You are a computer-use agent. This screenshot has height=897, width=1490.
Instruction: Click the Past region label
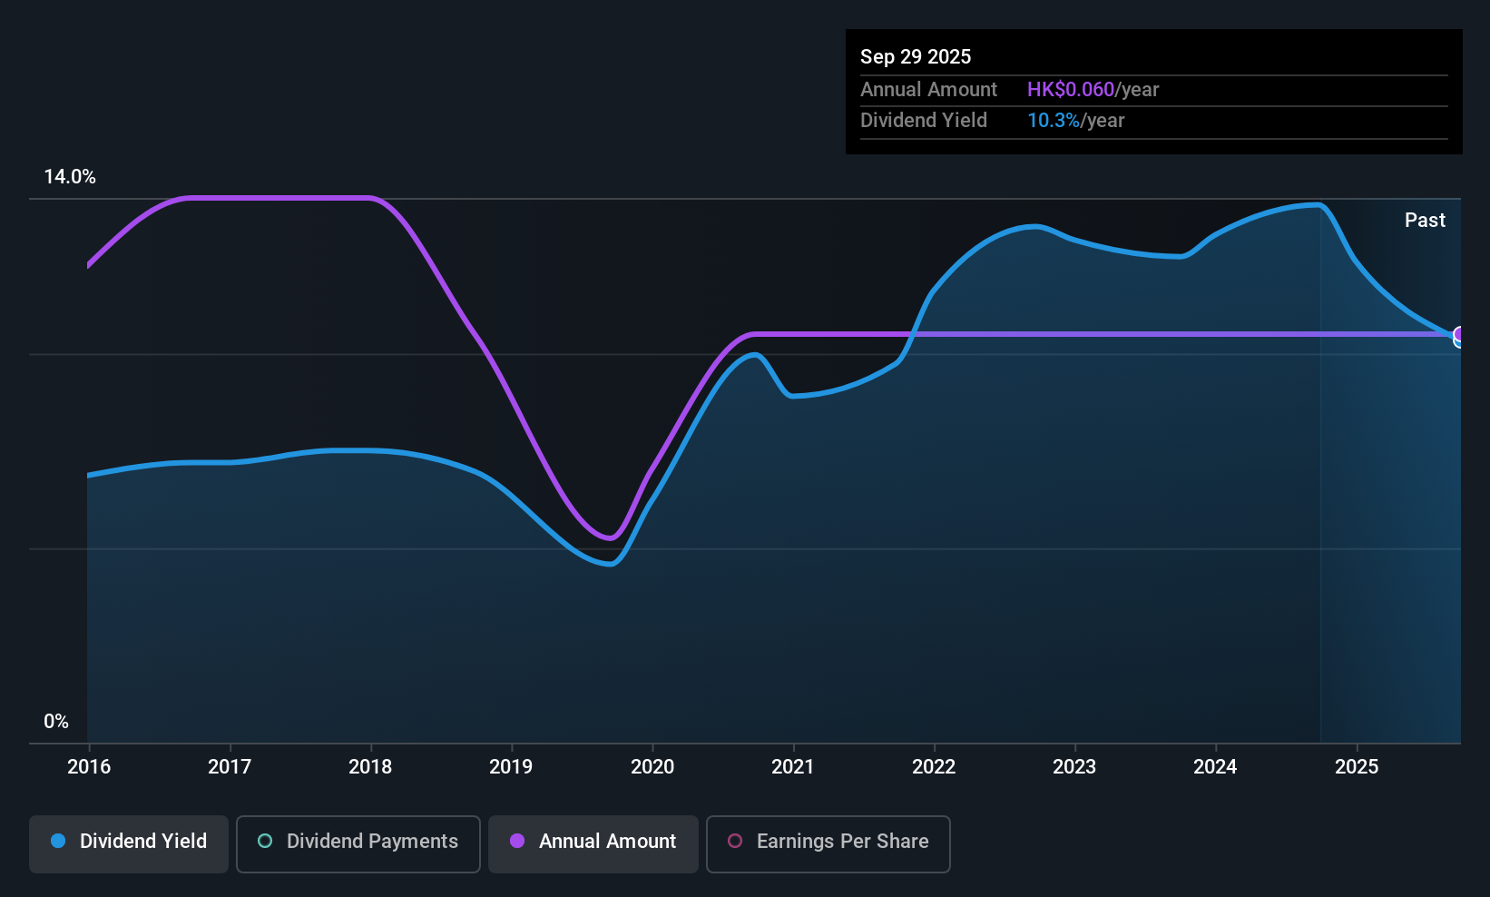click(x=1425, y=220)
